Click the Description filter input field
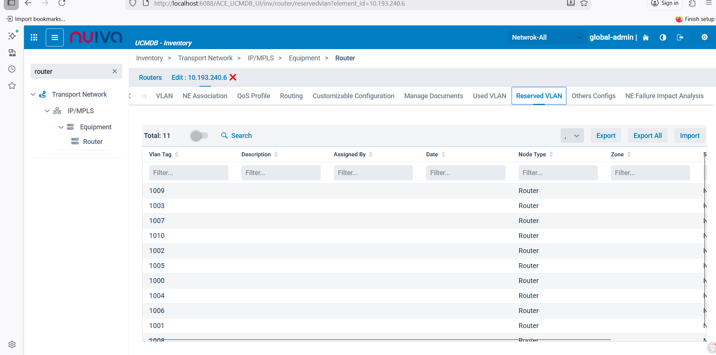716x355 pixels. pos(281,173)
